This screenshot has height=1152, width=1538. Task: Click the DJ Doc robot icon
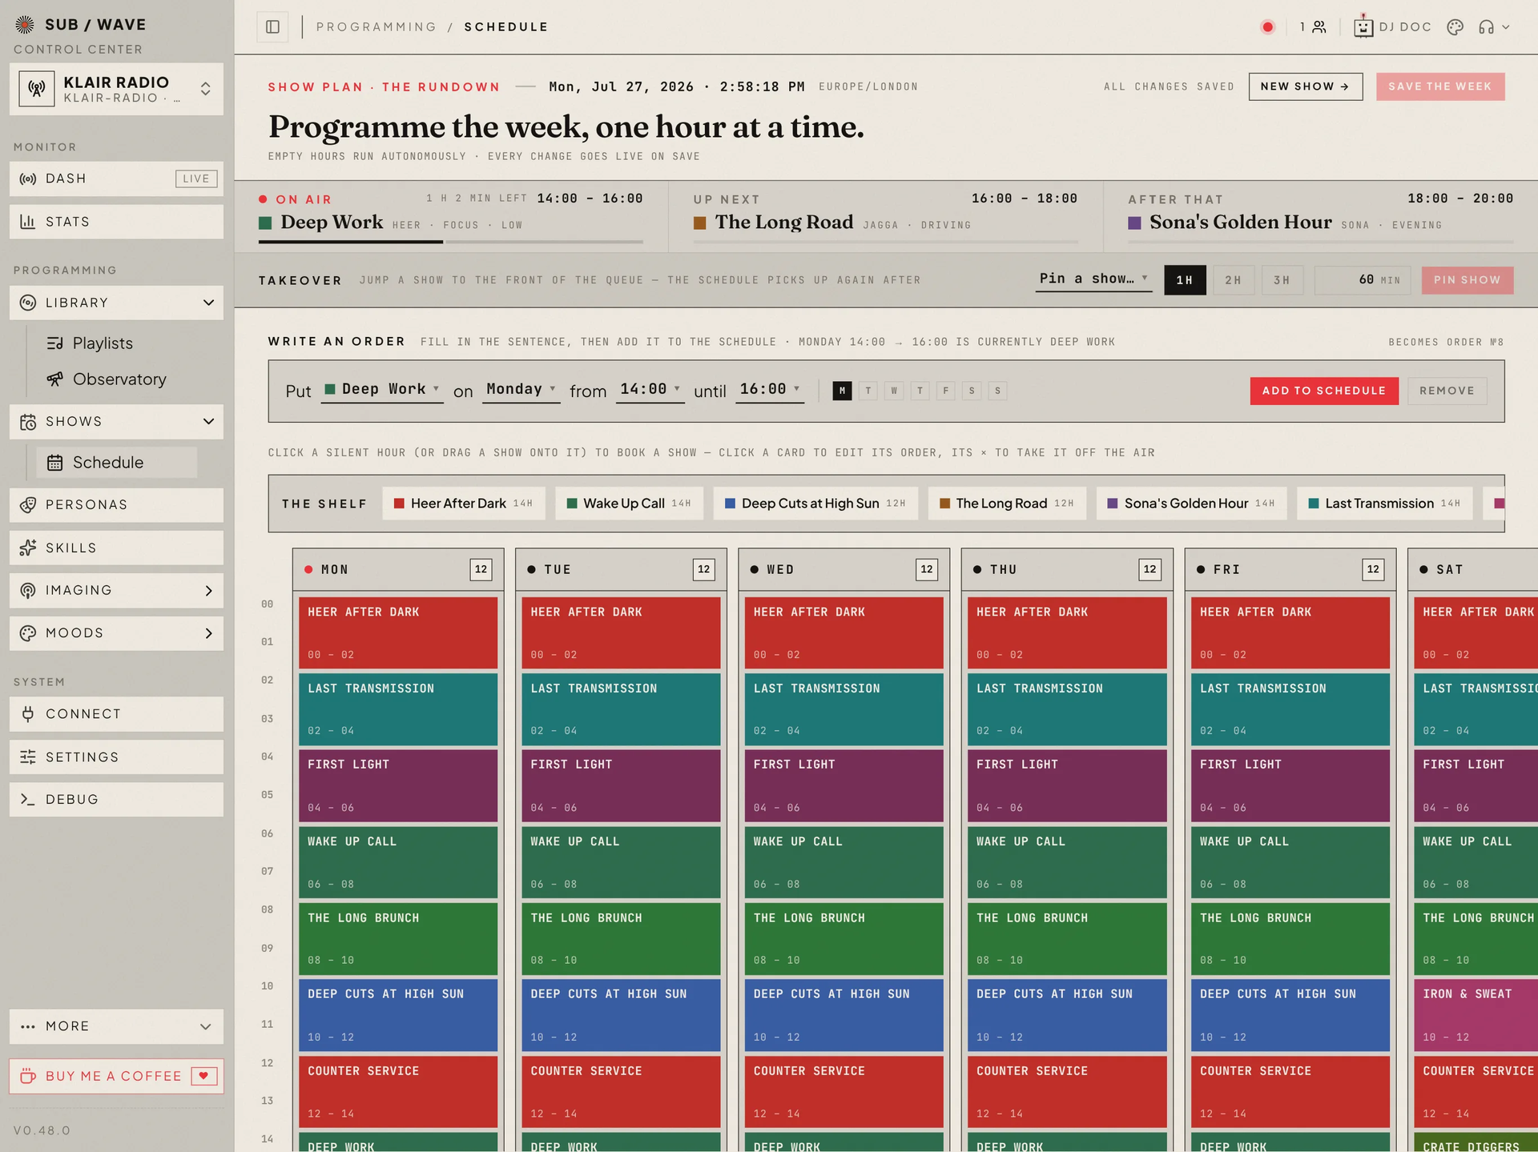click(1363, 26)
